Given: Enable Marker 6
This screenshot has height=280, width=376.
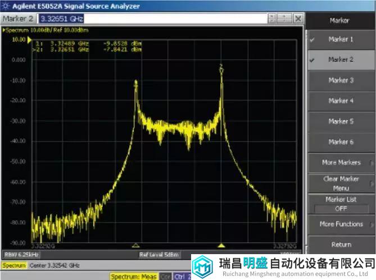Looking at the screenshot, I should (x=341, y=142).
